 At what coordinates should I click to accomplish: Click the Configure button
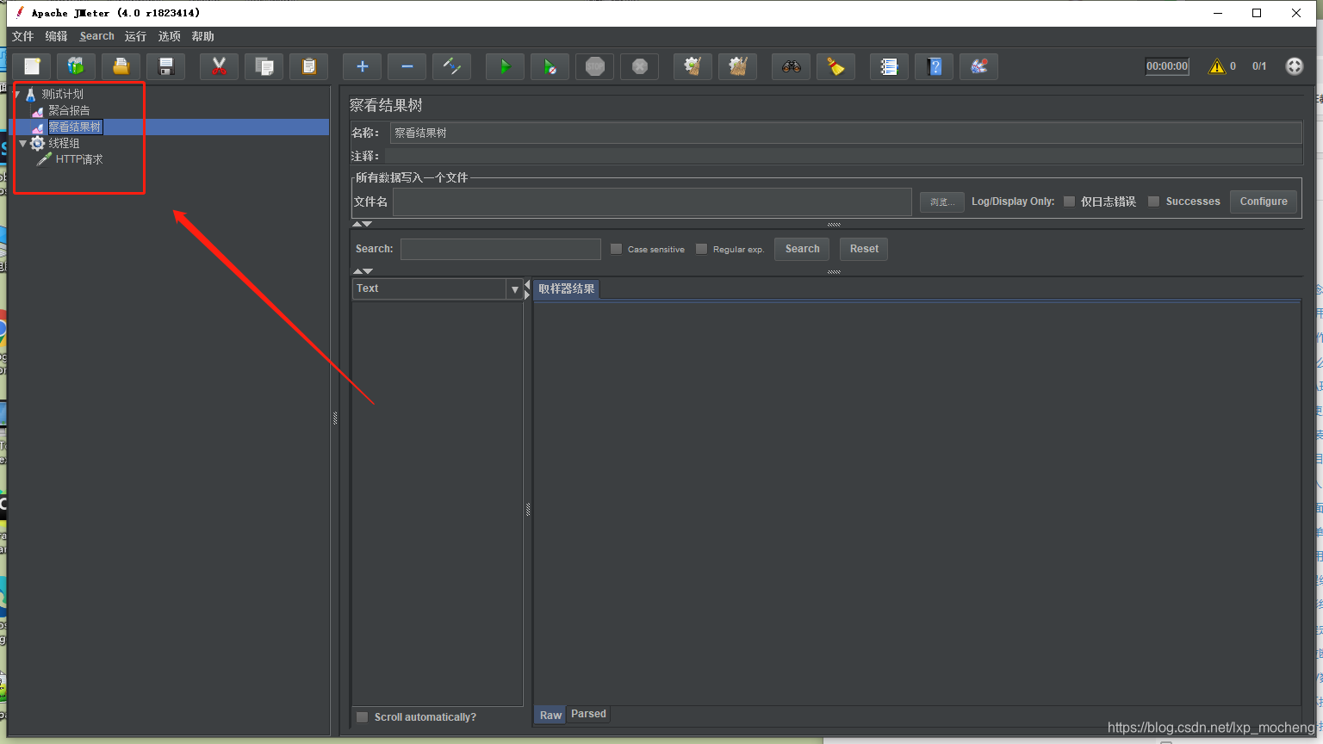(x=1264, y=201)
